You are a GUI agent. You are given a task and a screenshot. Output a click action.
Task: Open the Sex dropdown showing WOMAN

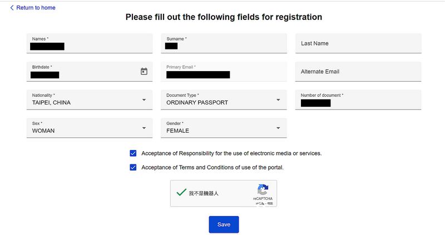[x=90, y=128]
